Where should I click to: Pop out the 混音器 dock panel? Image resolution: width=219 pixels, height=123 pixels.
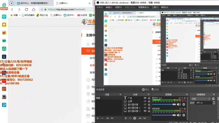pos(187,94)
